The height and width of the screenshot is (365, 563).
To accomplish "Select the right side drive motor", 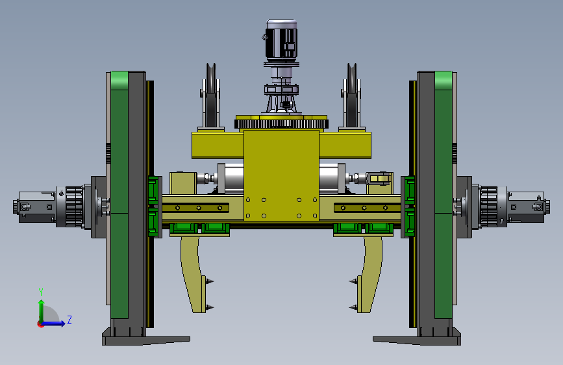I will [x=528, y=207].
